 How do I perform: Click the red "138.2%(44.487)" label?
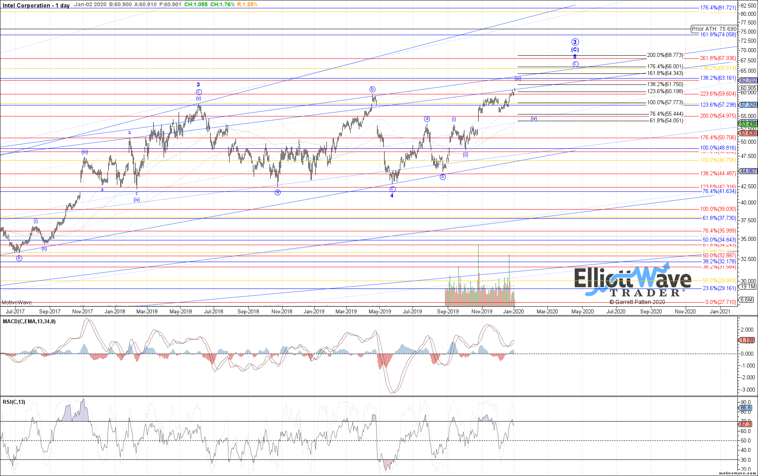718,174
